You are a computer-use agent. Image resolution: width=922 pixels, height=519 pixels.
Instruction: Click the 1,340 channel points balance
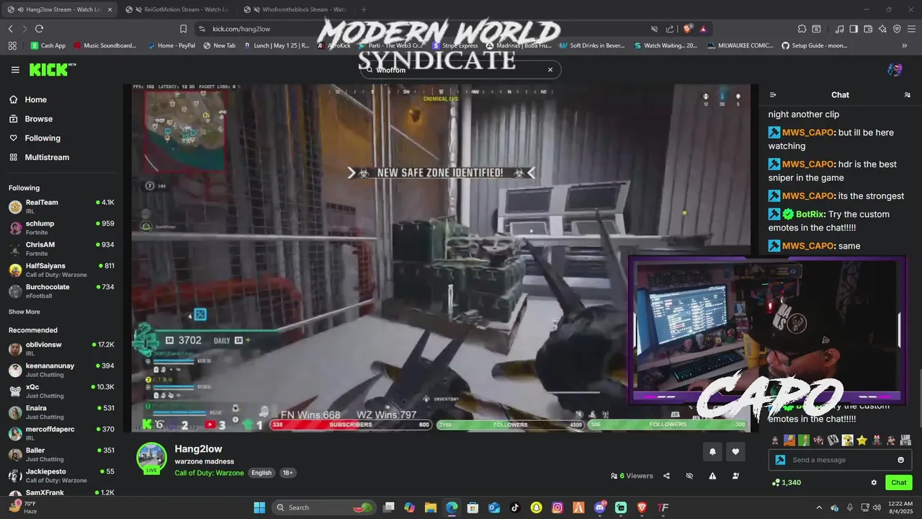pyautogui.click(x=786, y=482)
